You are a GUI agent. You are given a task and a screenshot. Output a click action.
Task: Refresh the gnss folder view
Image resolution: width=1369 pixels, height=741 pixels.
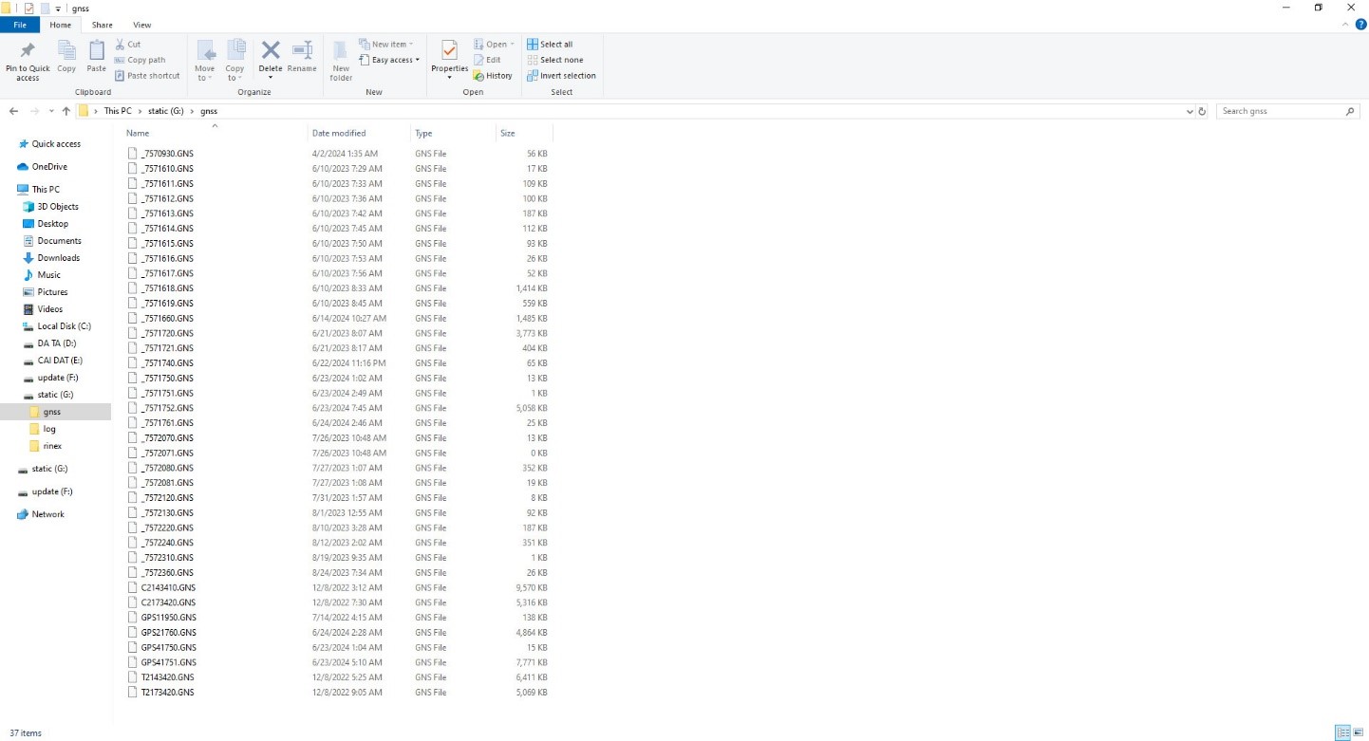point(1202,111)
